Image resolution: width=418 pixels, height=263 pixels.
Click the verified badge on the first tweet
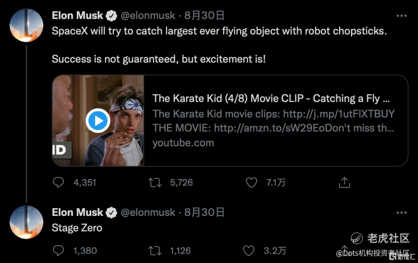point(112,16)
